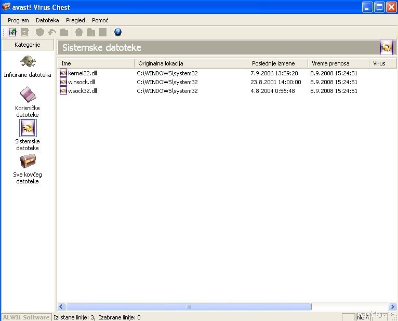Click location cell in the wsock32.dll row
The height and width of the screenshot is (321, 398).
pos(167,91)
